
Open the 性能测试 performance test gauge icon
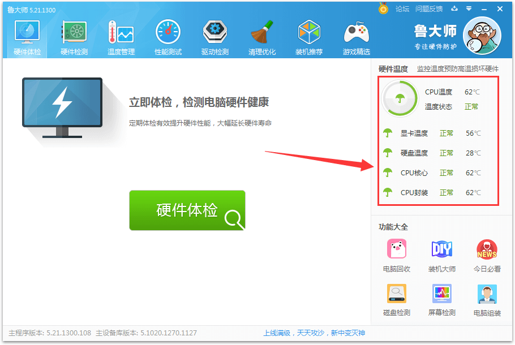168,38
